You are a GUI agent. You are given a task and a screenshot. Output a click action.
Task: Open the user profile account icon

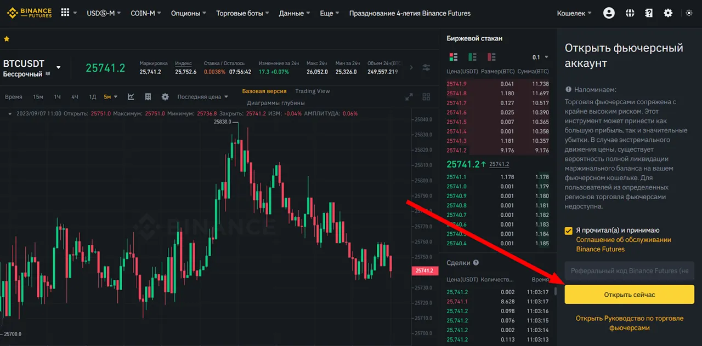tap(609, 13)
